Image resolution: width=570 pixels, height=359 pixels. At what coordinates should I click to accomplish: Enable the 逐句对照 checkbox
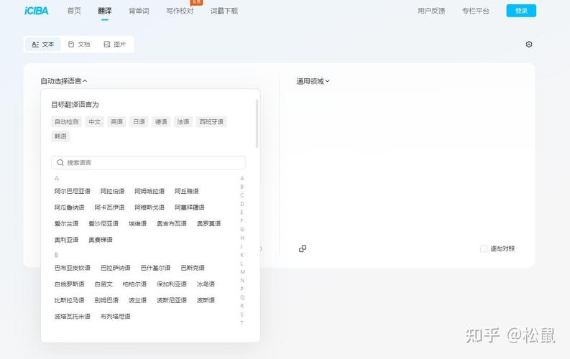pyautogui.click(x=484, y=248)
